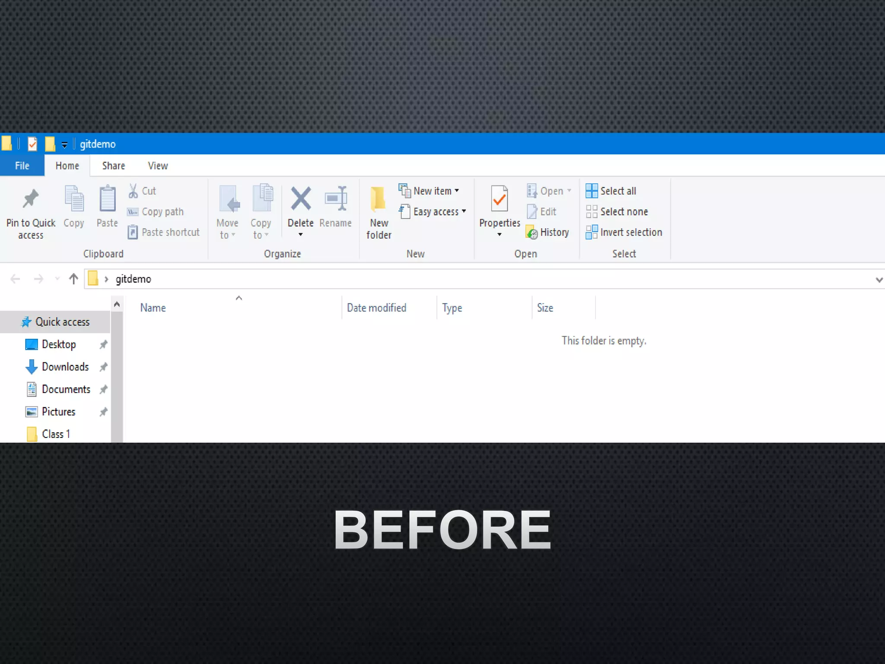Sort by the Date modified column header

(376, 308)
